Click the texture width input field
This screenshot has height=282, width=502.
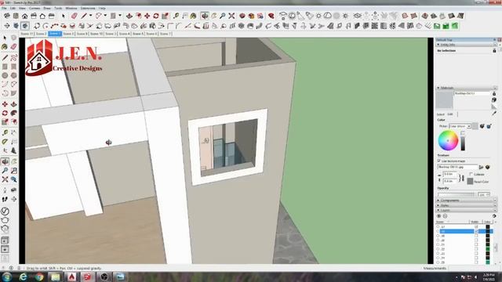click(450, 174)
